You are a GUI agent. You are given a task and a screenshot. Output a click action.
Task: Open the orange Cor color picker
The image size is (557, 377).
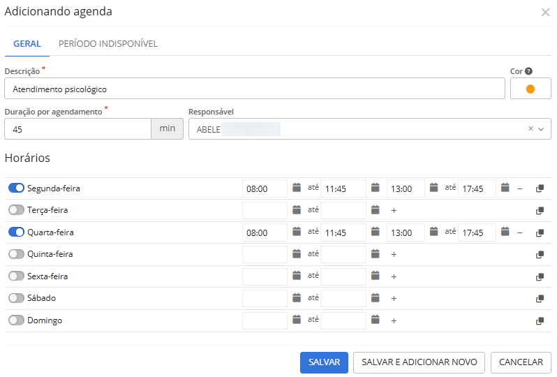(530, 89)
